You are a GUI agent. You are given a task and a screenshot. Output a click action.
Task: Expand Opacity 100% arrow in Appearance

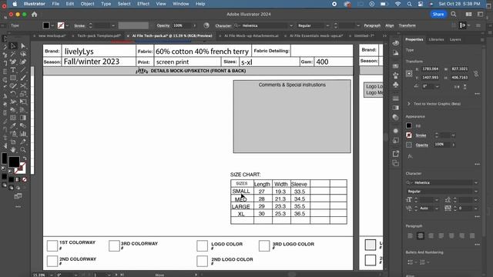(x=453, y=145)
